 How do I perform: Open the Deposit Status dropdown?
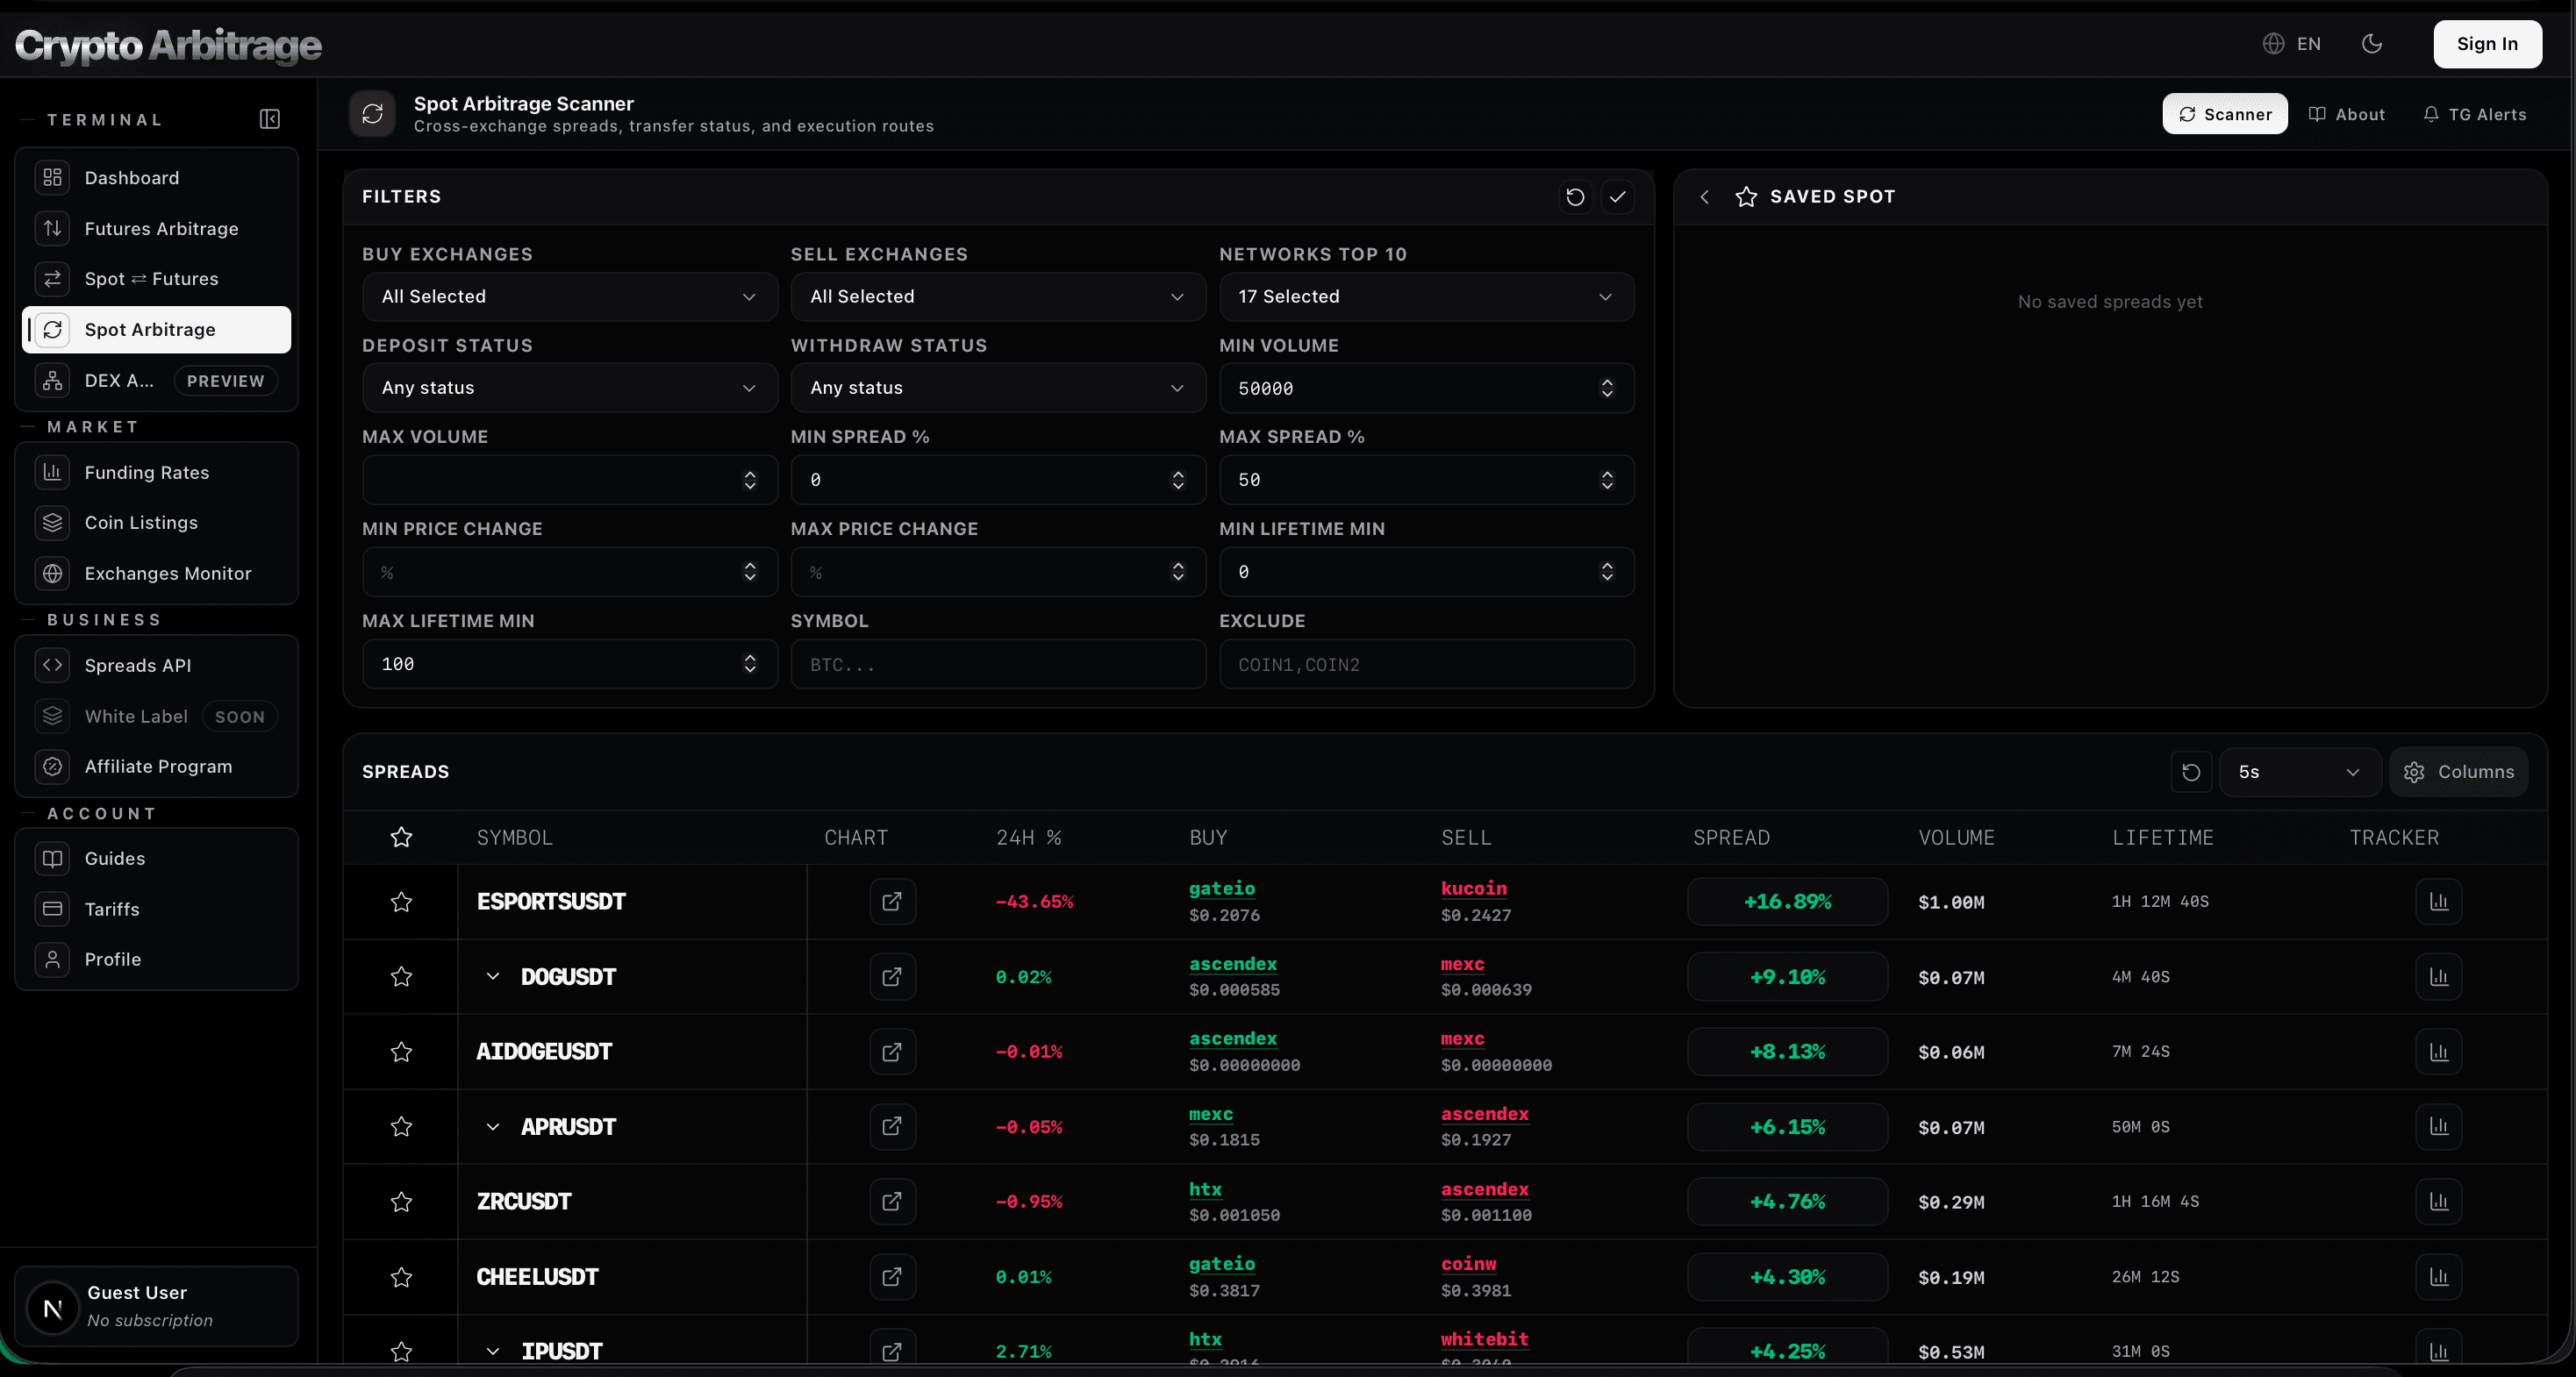click(570, 388)
